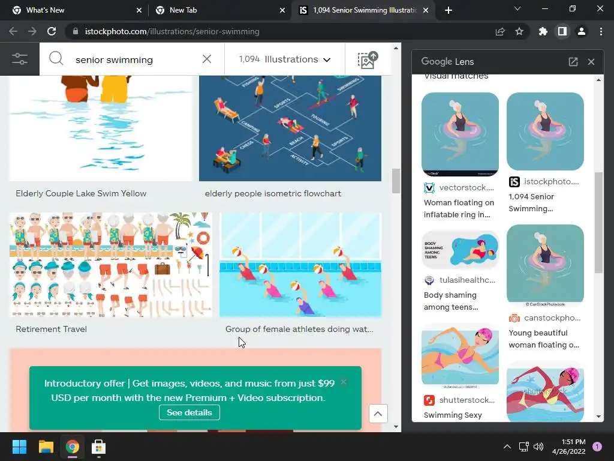Open Microsoft Store from taskbar
The height and width of the screenshot is (461, 614).
[x=99, y=447]
